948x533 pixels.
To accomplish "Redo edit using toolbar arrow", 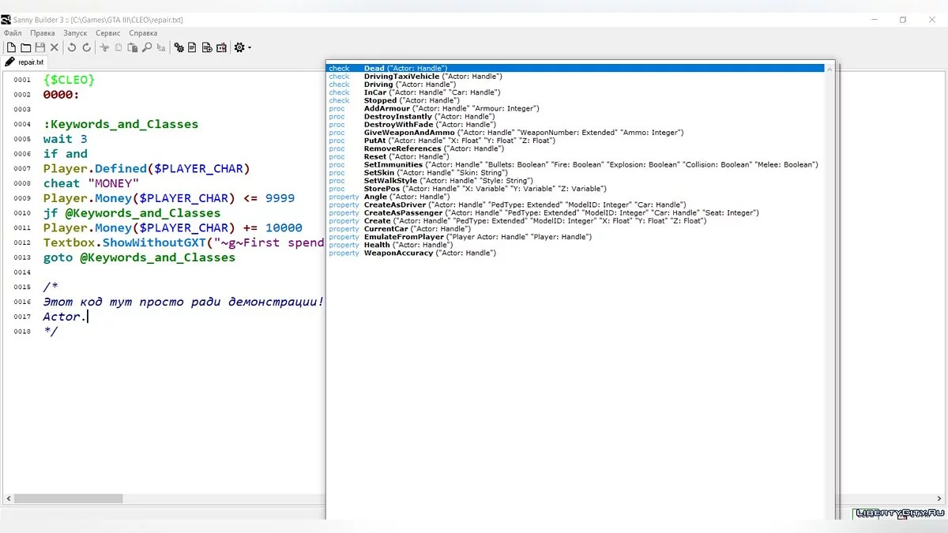I will coord(86,48).
